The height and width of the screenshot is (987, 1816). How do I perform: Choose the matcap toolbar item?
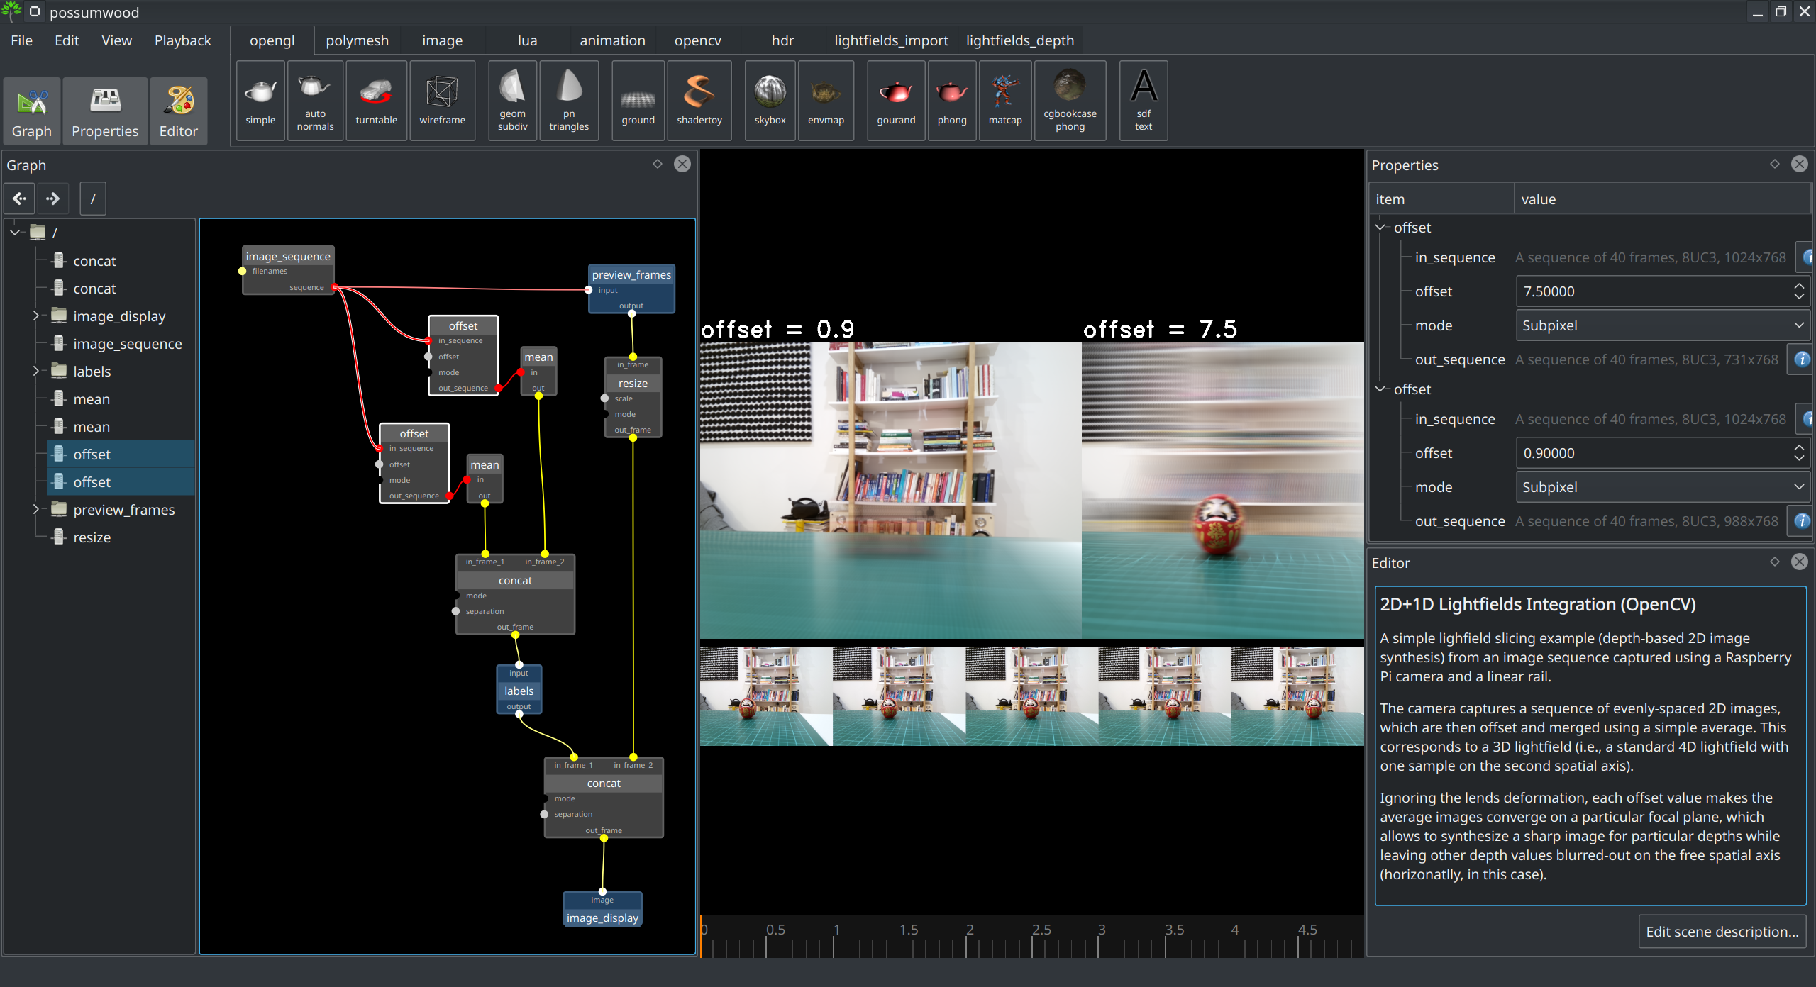(x=1004, y=101)
